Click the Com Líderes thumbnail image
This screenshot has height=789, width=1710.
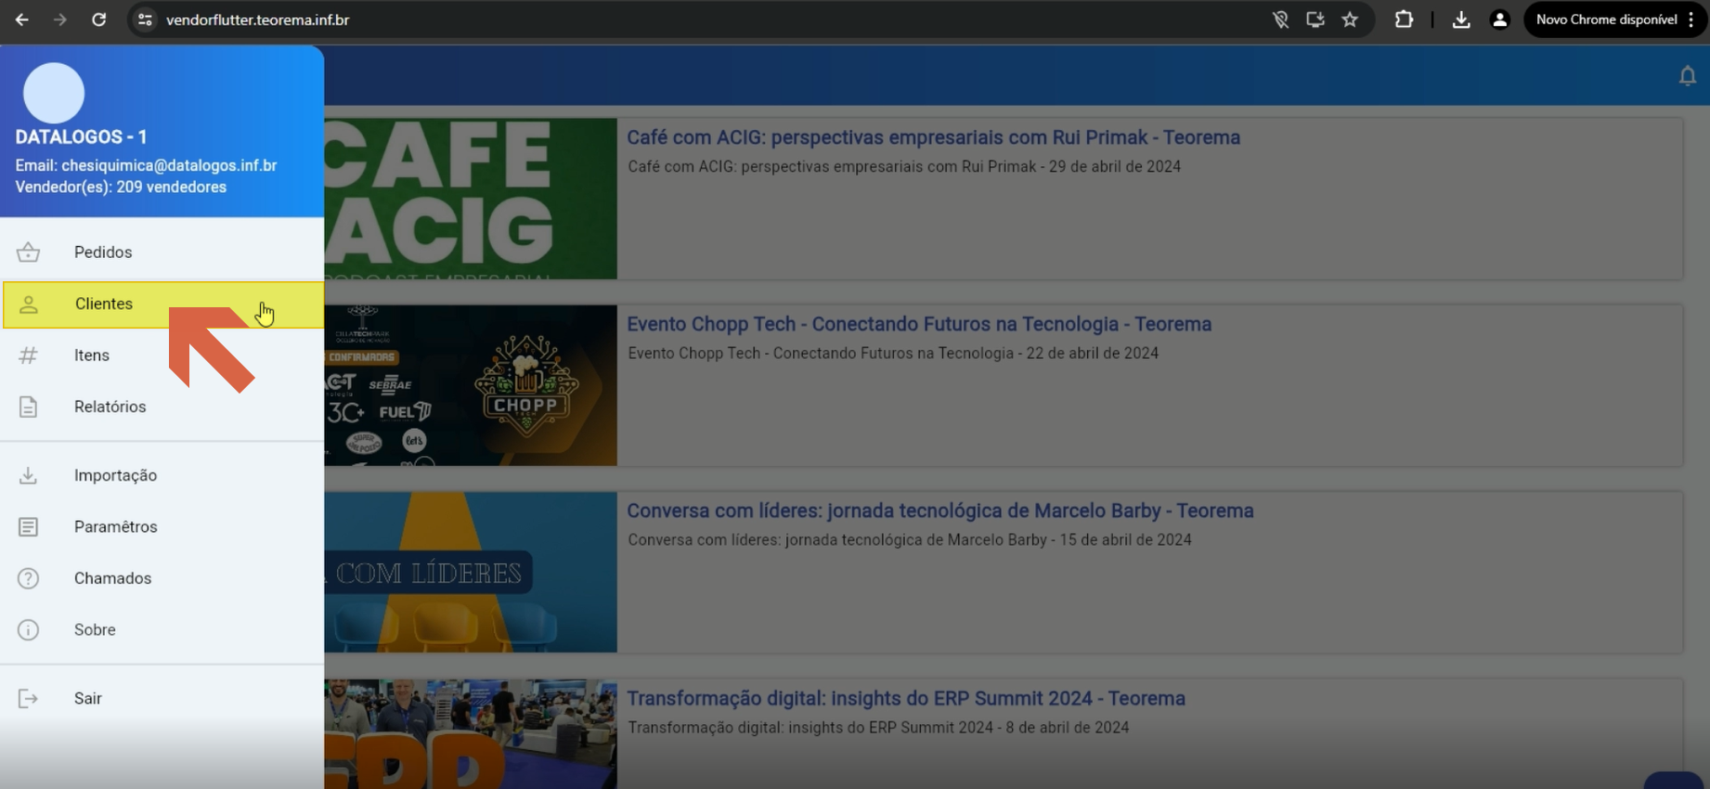point(471,572)
